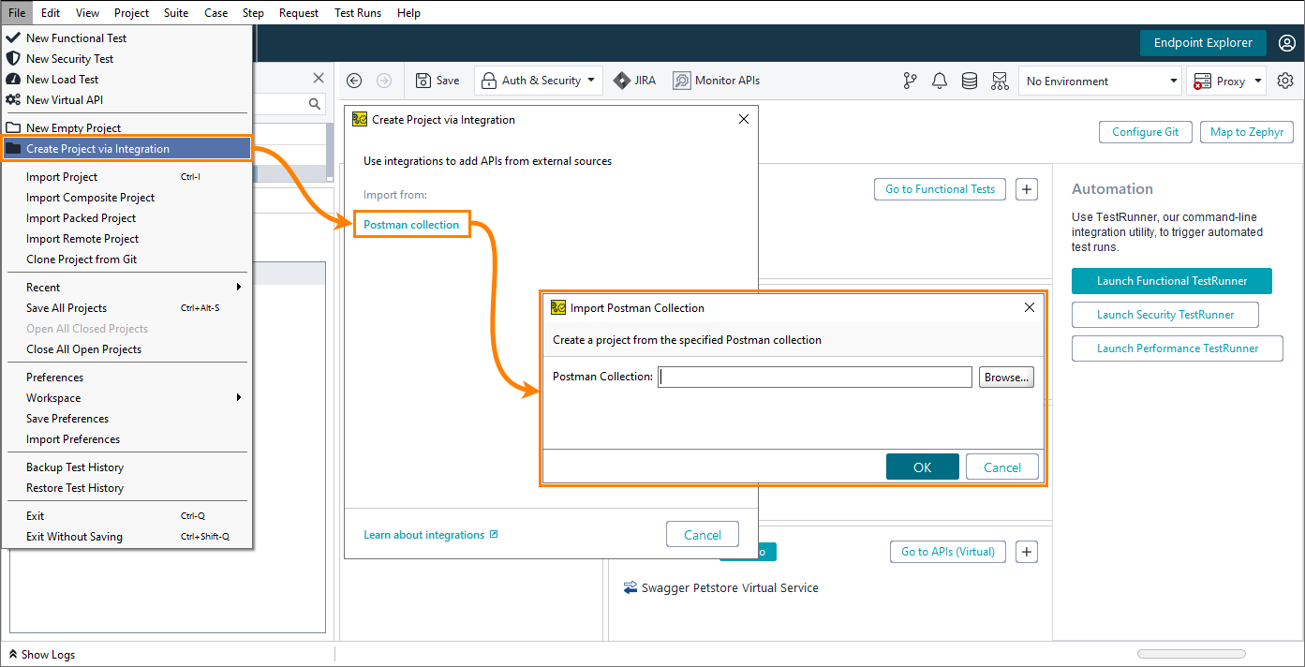The width and height of the screenshot is (1305, 667).
Task: Open the Test Runs menu
Action: click(x=357, y=13)
